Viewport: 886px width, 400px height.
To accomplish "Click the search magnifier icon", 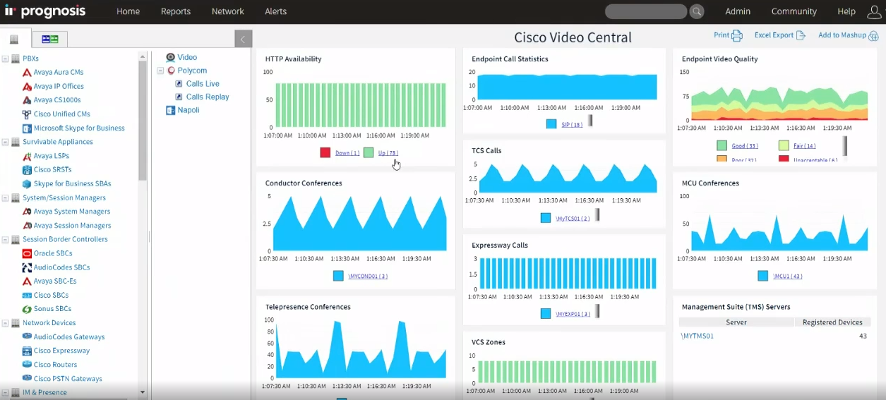I will 697,11.
